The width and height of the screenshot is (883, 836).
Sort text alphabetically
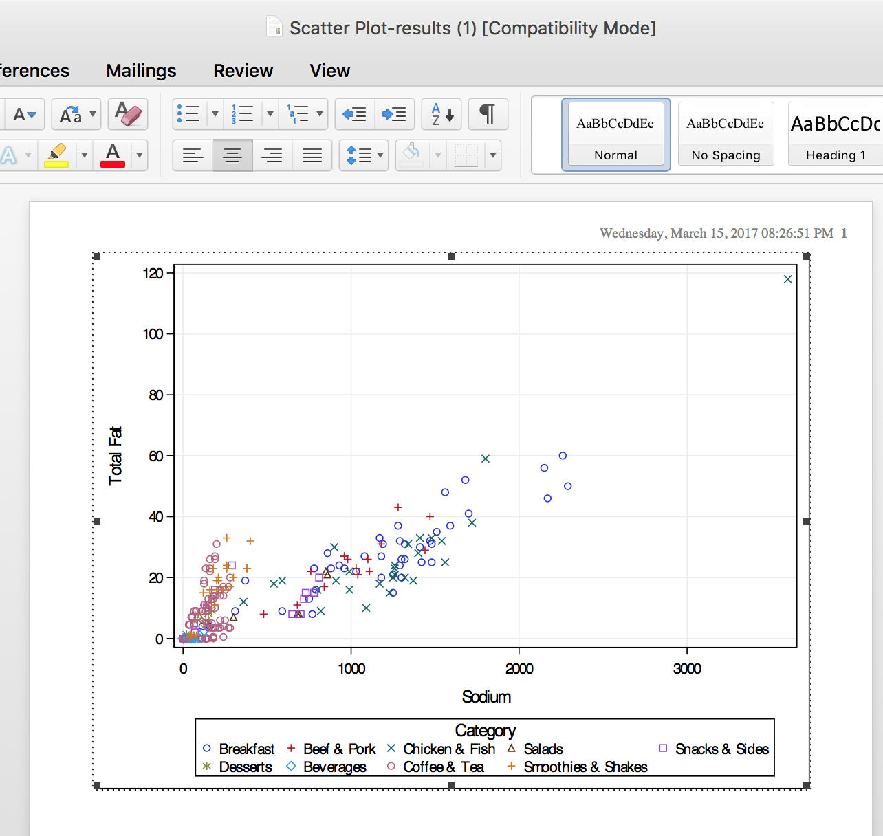(x=441, y=114)
